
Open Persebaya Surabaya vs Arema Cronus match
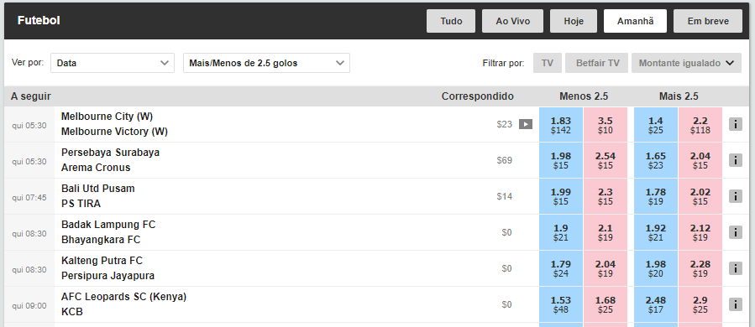(x=110, y=160)
